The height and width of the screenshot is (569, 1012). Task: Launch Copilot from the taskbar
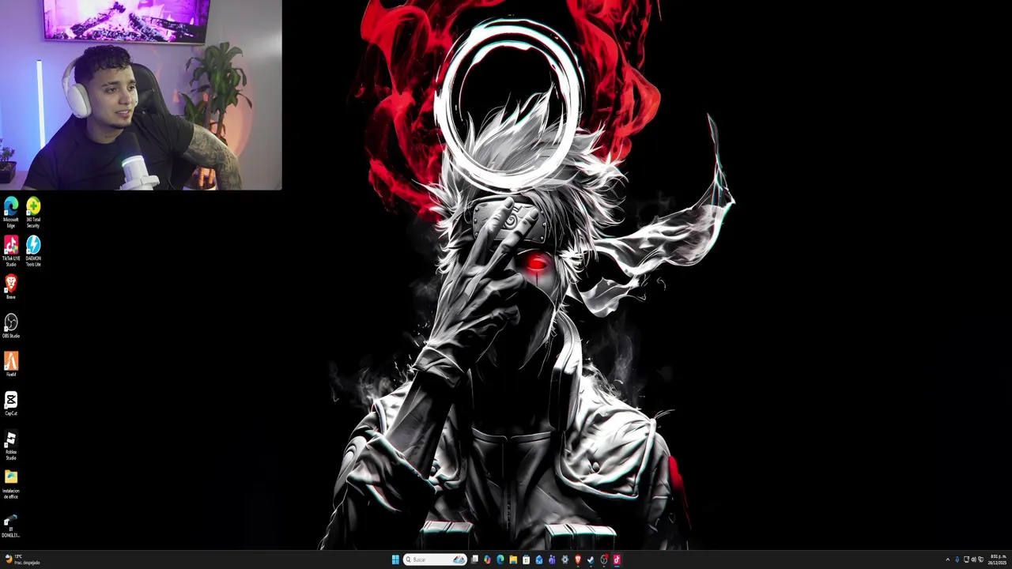[487, 560]
